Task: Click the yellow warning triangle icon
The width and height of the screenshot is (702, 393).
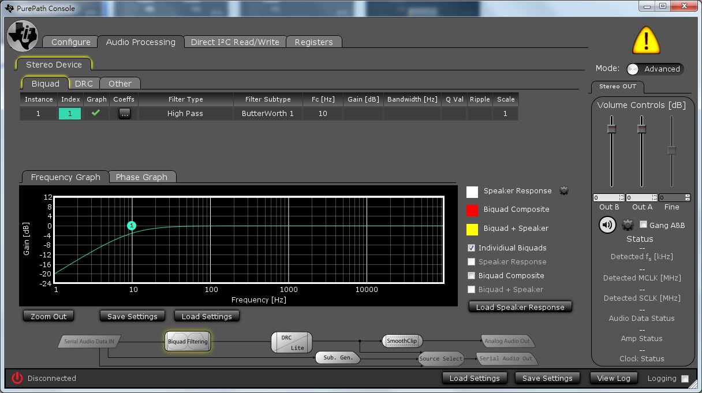Action: coord(646,40)
